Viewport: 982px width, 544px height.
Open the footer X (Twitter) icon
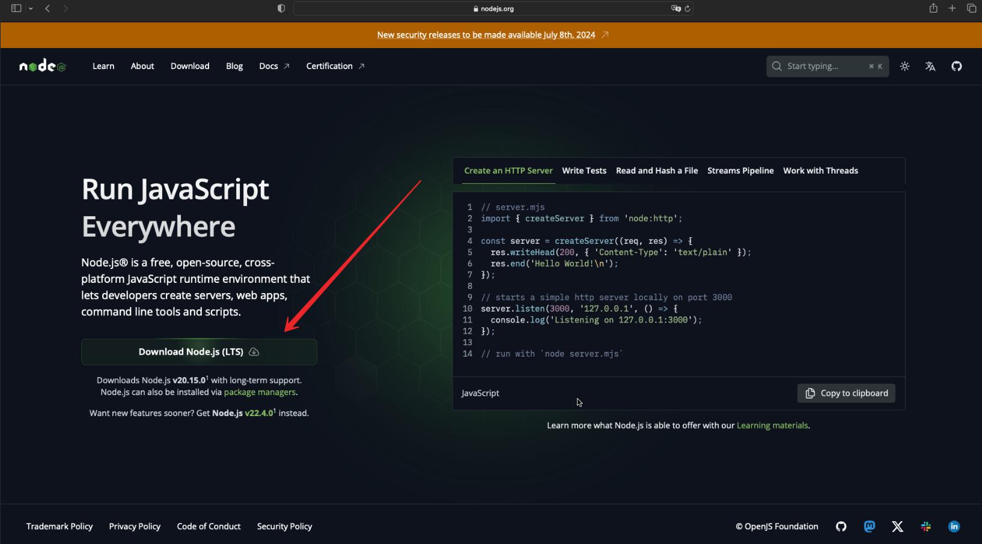pyautogui.click(x=897, y=527)
